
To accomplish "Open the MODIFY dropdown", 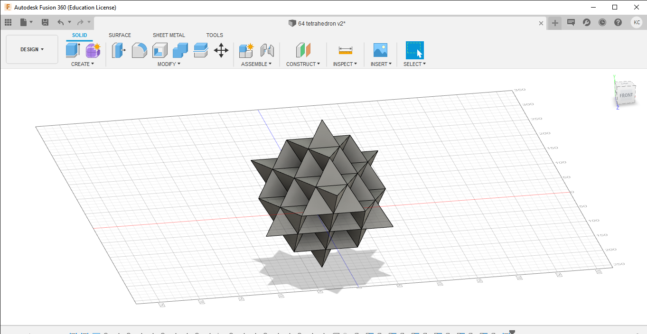I will click(169, 64).
